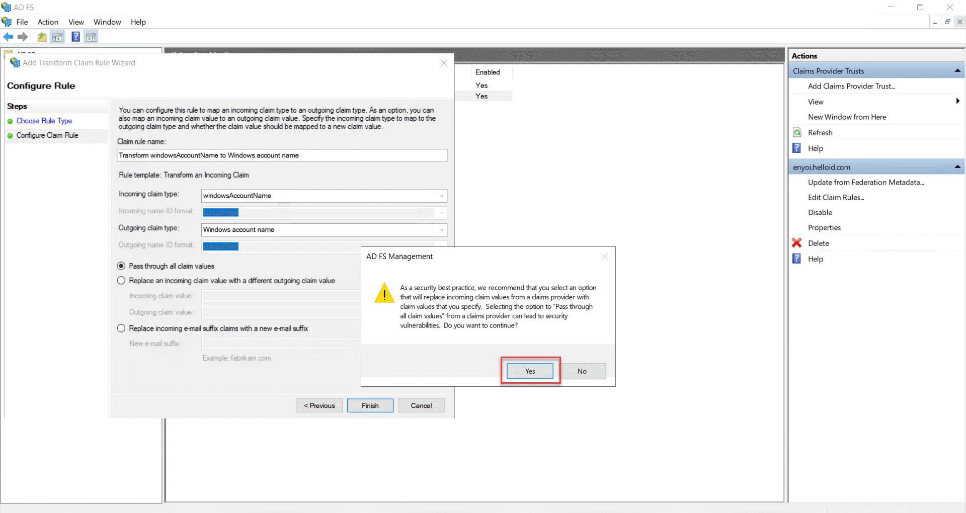Open the Help menu in the menu bar
Viewport: 966px width, 513px height.
[138, 22]
